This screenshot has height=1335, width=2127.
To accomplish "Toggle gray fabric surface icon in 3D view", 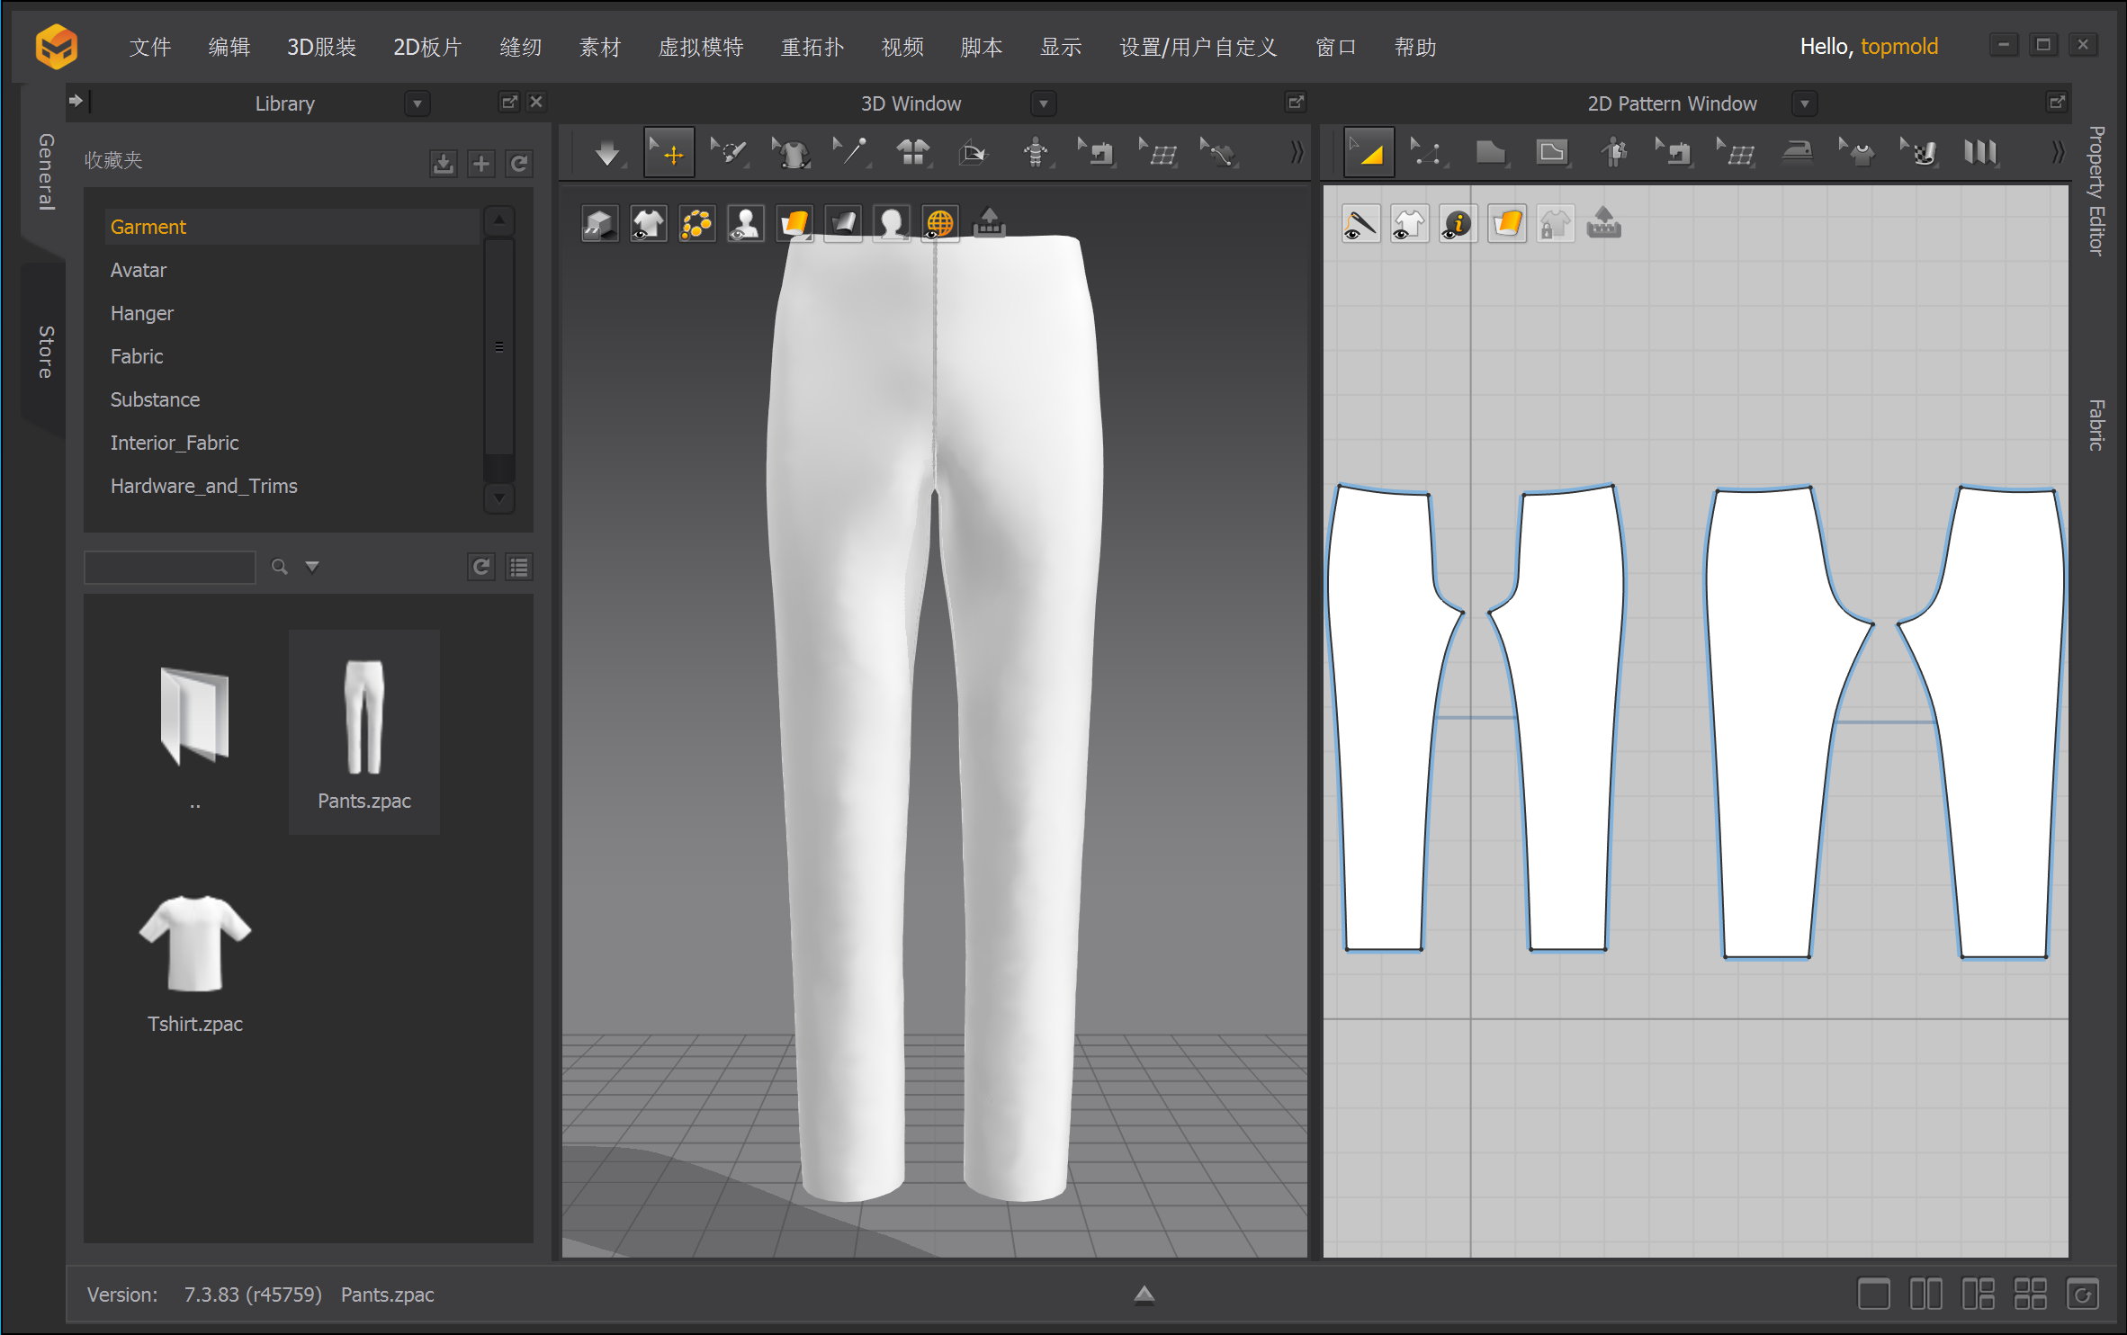I will coord(842,223).
